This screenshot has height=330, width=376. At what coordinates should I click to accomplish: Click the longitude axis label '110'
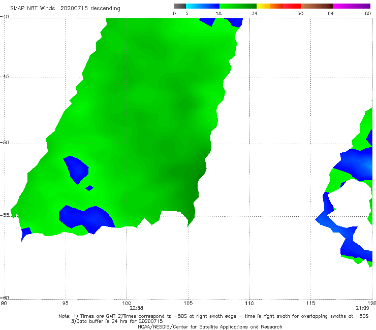click(249, 304)
